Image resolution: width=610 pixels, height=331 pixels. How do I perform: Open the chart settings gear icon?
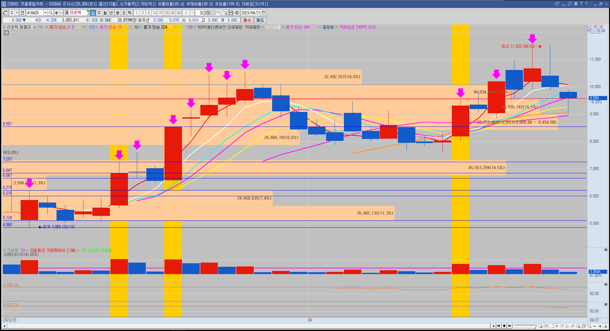coord(237,13)
